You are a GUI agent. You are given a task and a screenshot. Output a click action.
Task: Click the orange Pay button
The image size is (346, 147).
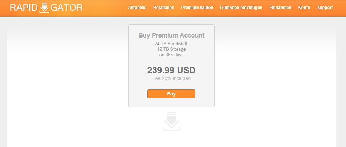click(171, 94)
